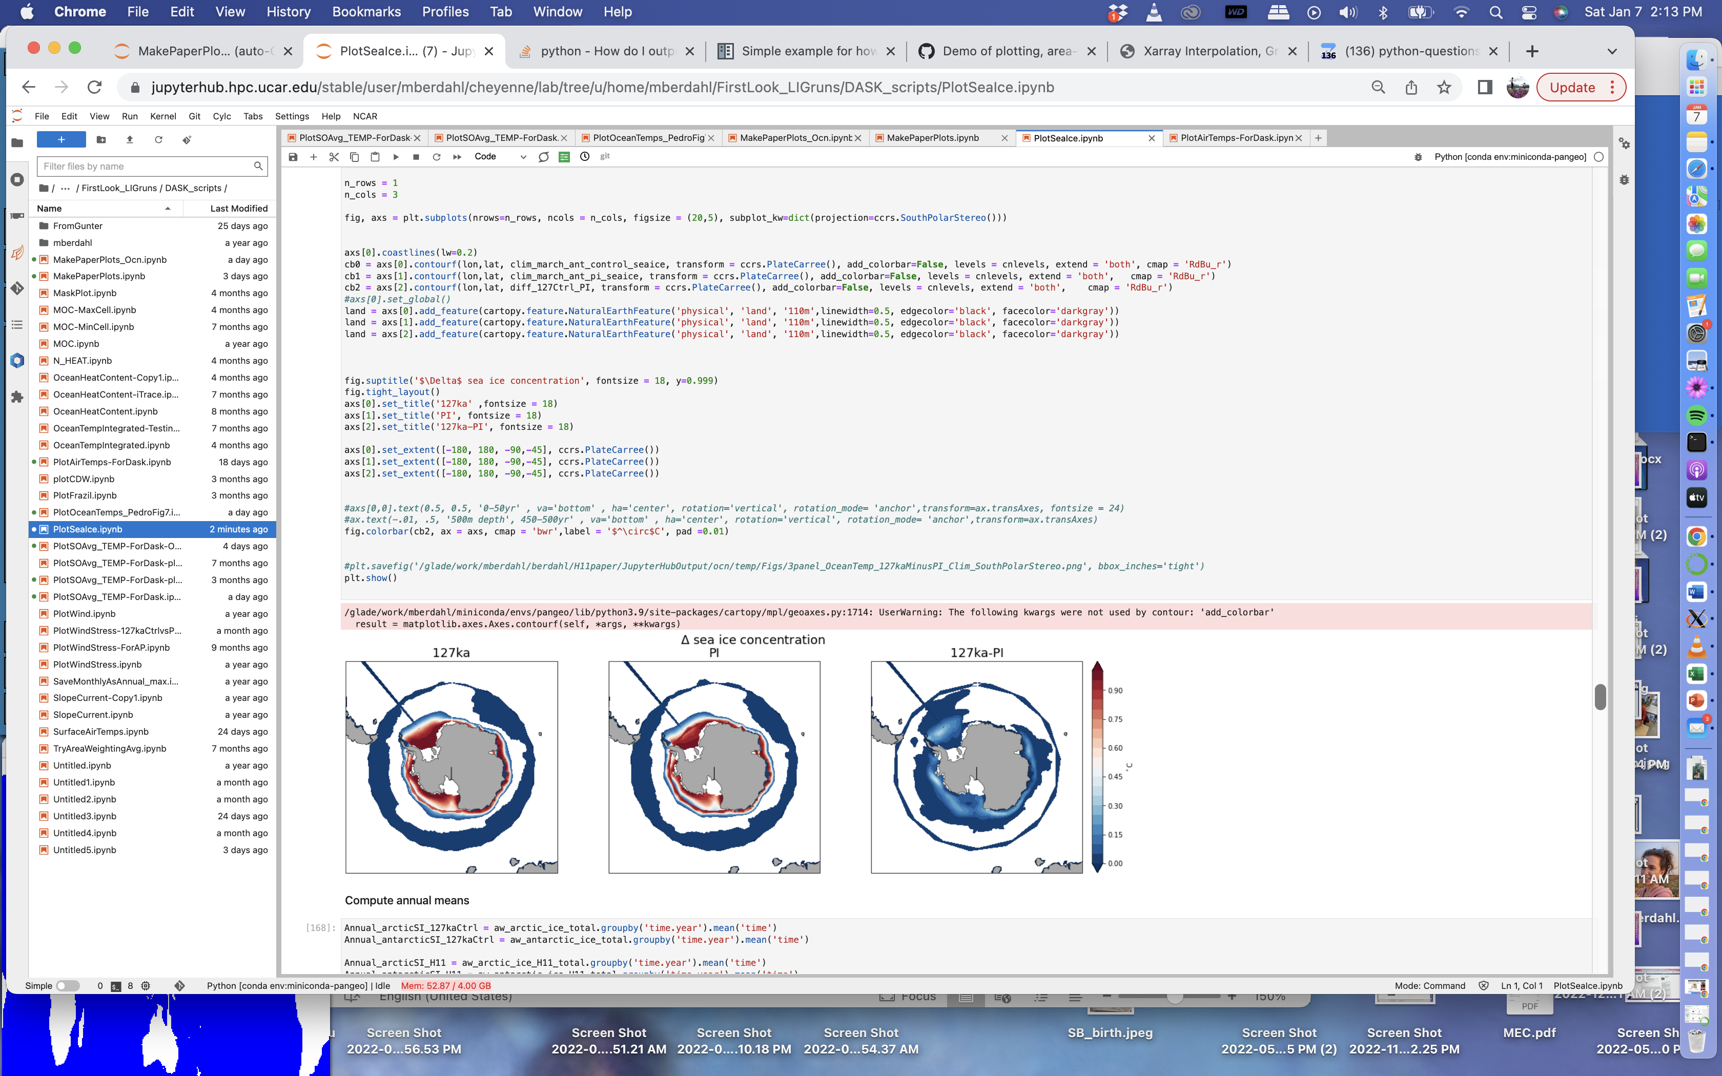Image resolution: width=1722 pixels, height=1076 pixels.
Task: Open Chrome side panel icon
Action: (x=1484, y=88)
